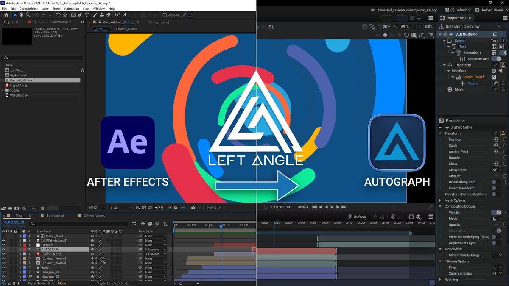The image size is (509, 286).
Task: Open the Composition menu
Action: coord(28,8)
